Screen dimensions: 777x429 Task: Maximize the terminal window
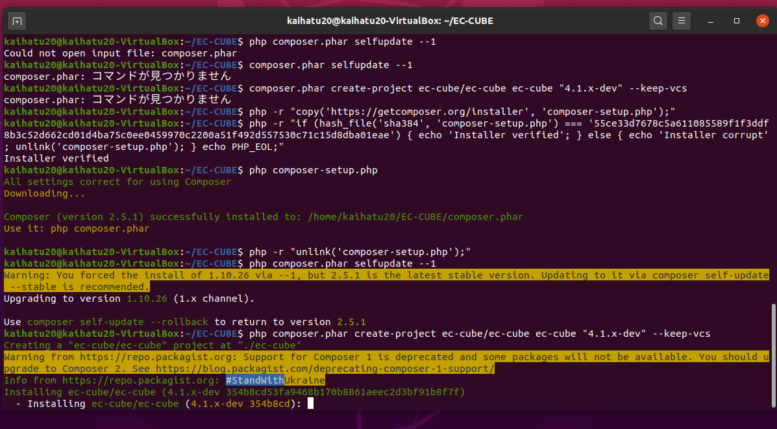click(736, 21)
